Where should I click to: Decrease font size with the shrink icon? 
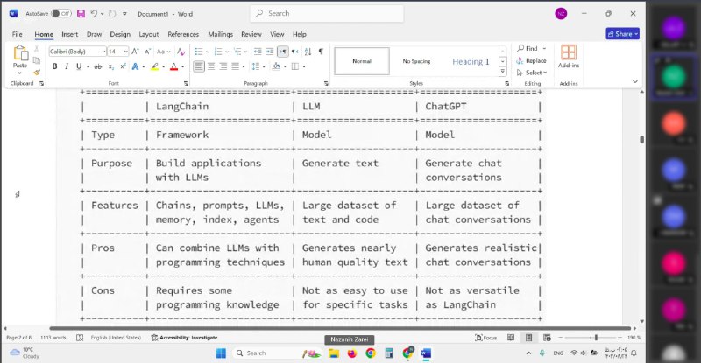pos(147,52)
